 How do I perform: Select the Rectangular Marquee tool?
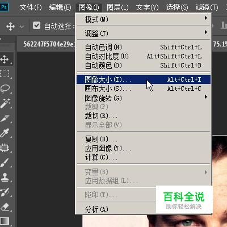point(5,74)
